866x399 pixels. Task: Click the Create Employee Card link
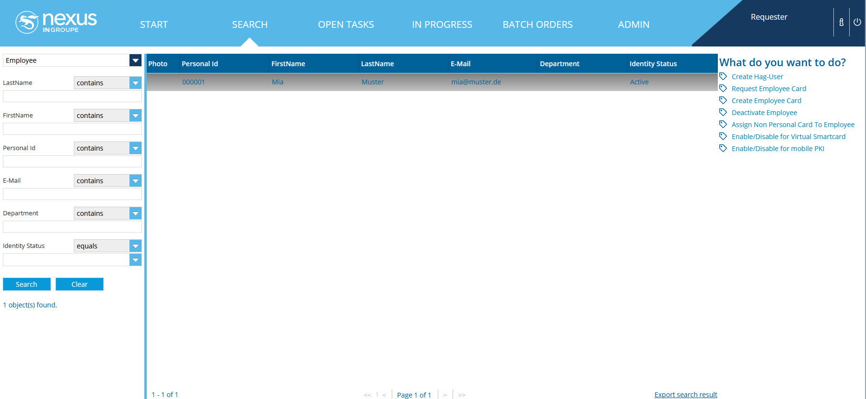pos(766,101)
